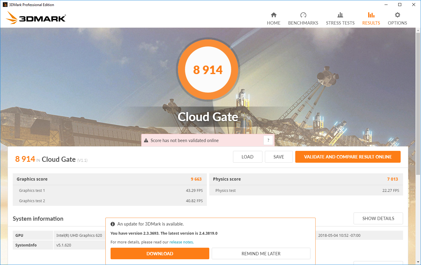Click the System information heading
This screenshot has height=265, width=421.
[38, 219]
